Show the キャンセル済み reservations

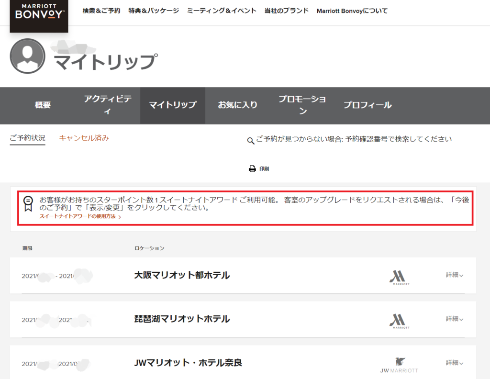[84, 138]
